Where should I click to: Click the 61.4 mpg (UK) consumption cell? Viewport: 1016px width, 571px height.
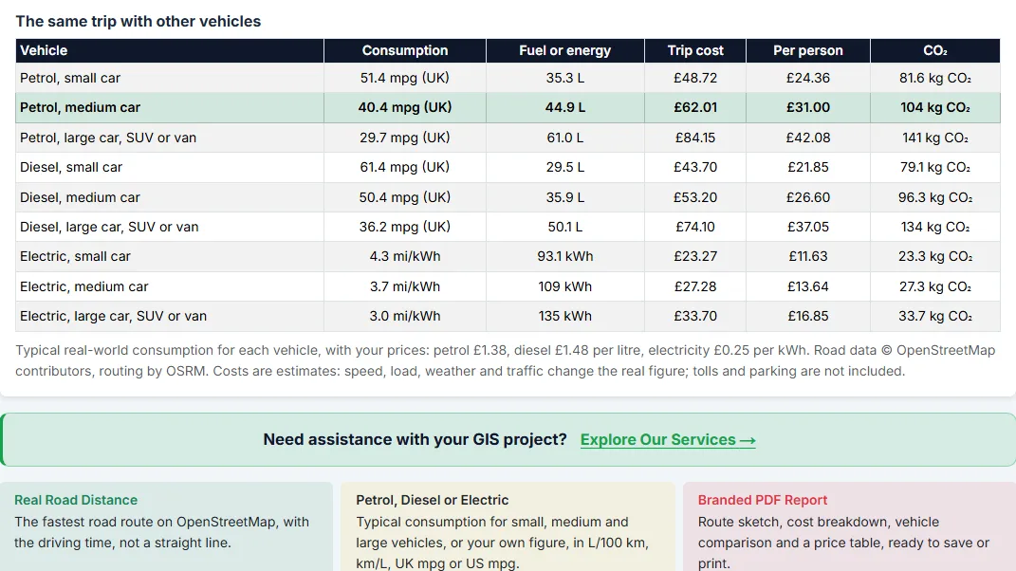point(405,167)
